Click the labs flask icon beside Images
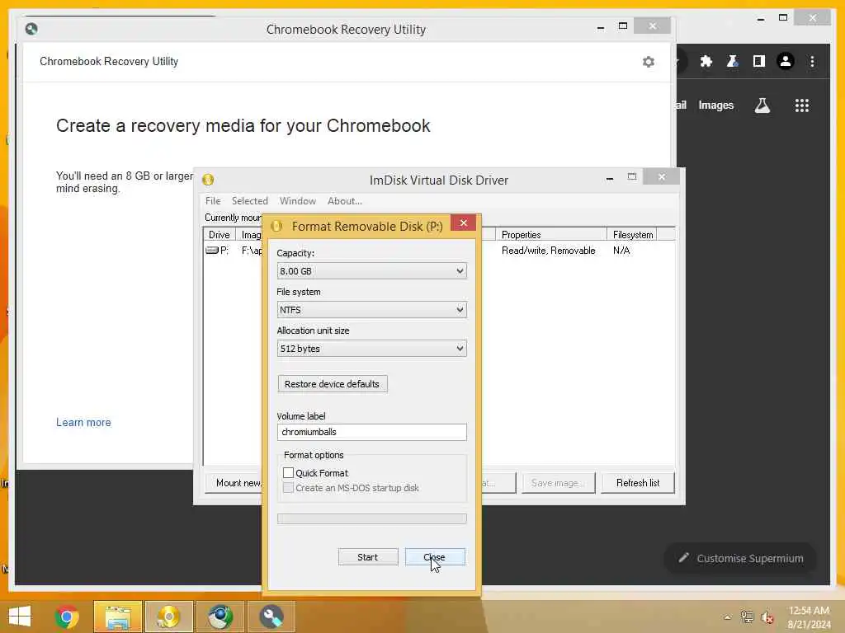Screen dimensions: 845x633 (x=762, y=105)
